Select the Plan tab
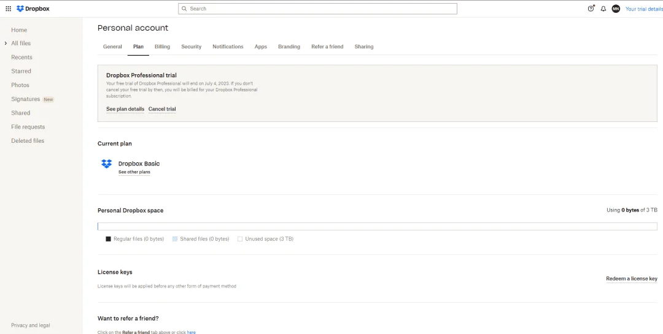The image size is (663, 334). click(x=138, y=47)
